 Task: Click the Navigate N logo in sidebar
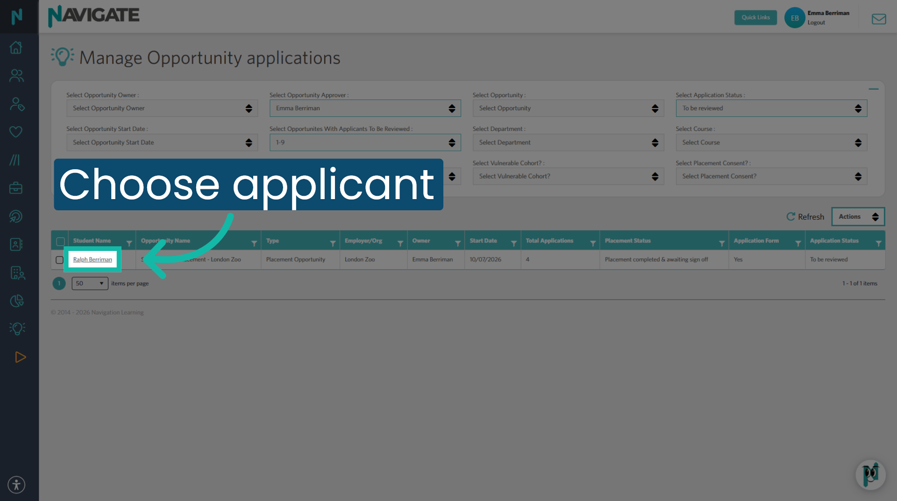(x=17, y=16)
